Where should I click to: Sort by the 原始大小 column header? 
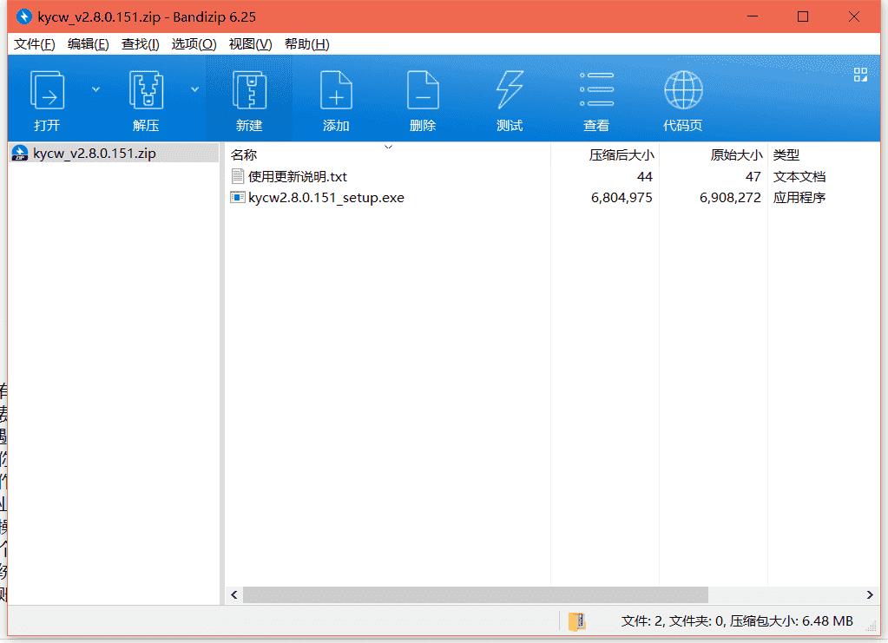coord(736,155)
